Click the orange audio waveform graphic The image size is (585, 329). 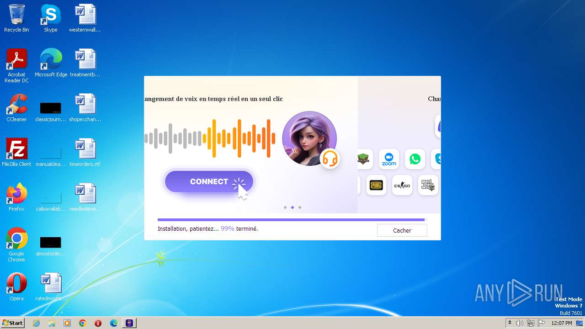pyautogui.click(x=239, y=138)
